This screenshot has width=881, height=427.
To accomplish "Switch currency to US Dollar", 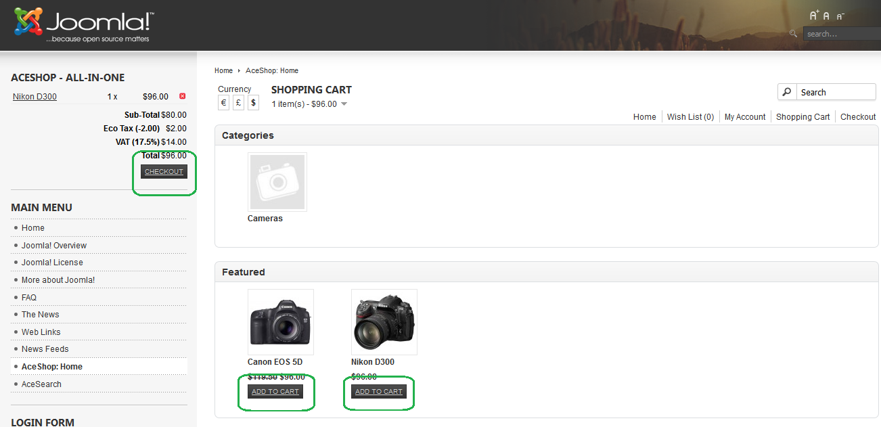I will (253, 102).
